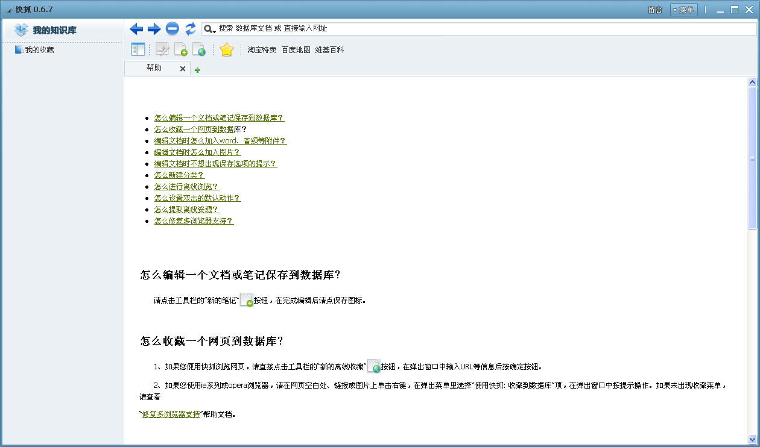760x447 pixels.
Task: Click the 怎么新建分类? help link
Action: click(x=179, y=175)
